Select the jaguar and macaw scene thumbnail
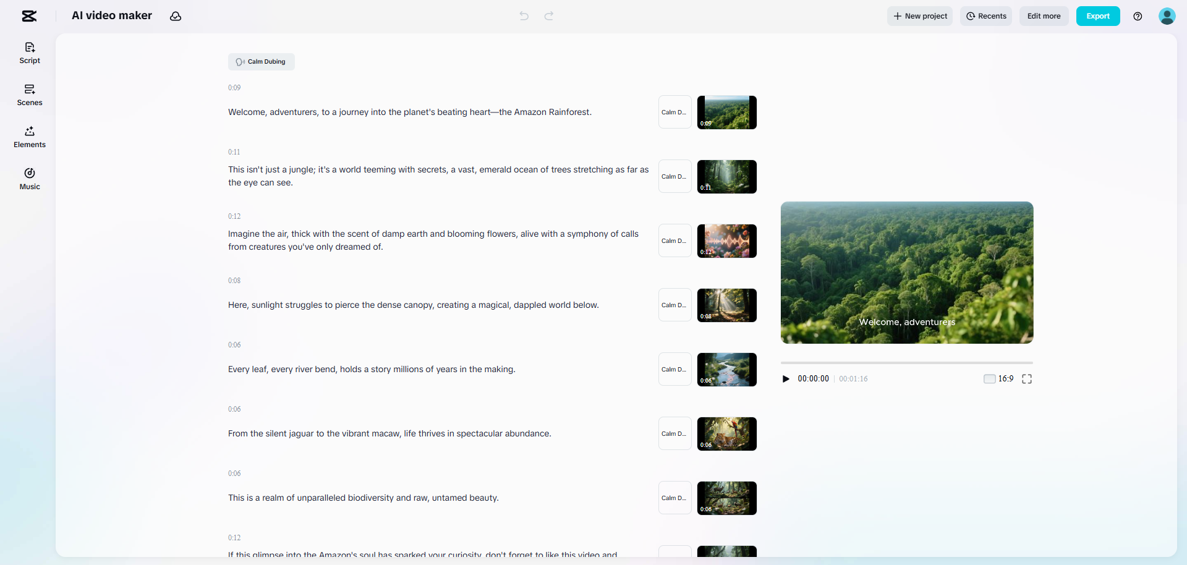 pos(727,434)
